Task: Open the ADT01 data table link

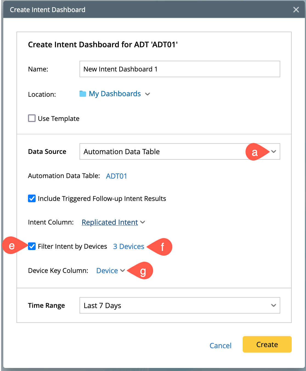Action: (117, 176)
